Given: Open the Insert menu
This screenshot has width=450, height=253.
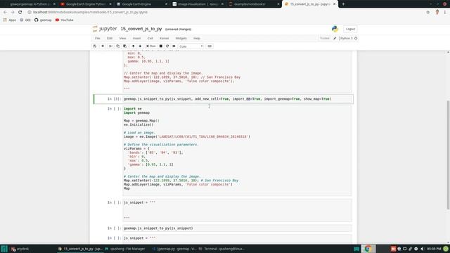Looking at the screenshot, I should pos(136,38).
